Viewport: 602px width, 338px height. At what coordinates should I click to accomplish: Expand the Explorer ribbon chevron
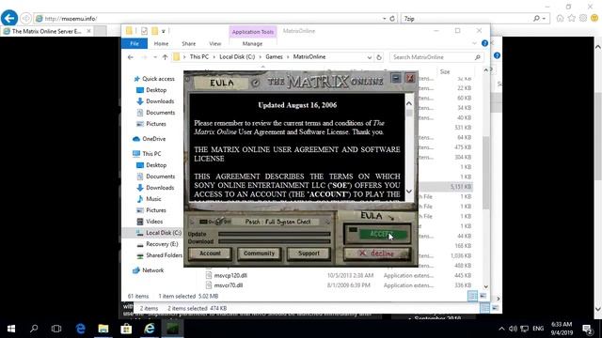[474, 43]
